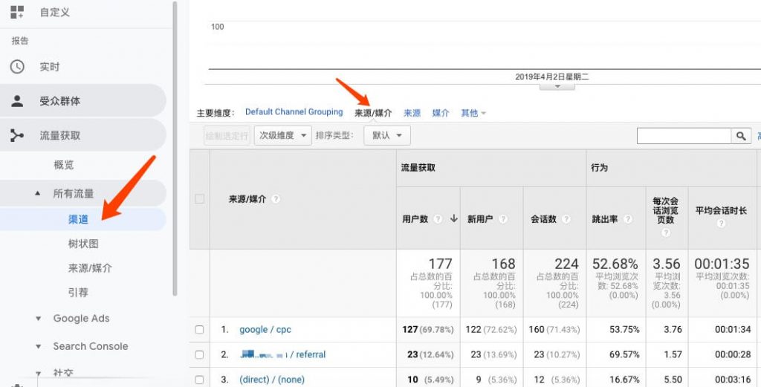Viewport: 761px width, 387px height.
Task: Open the 自定义 menu item
Action: point(55,12)
